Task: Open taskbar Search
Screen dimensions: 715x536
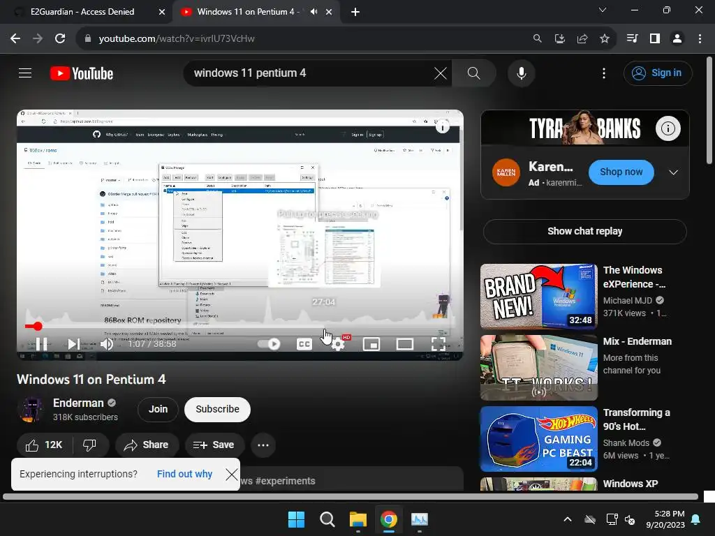Action: point(327,519)
